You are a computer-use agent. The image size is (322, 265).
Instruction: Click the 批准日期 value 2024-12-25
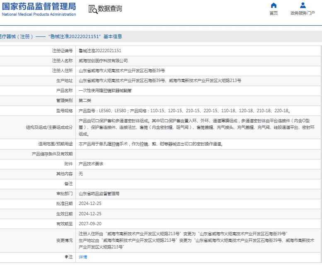pyautogui.click(x=90, y=203)
